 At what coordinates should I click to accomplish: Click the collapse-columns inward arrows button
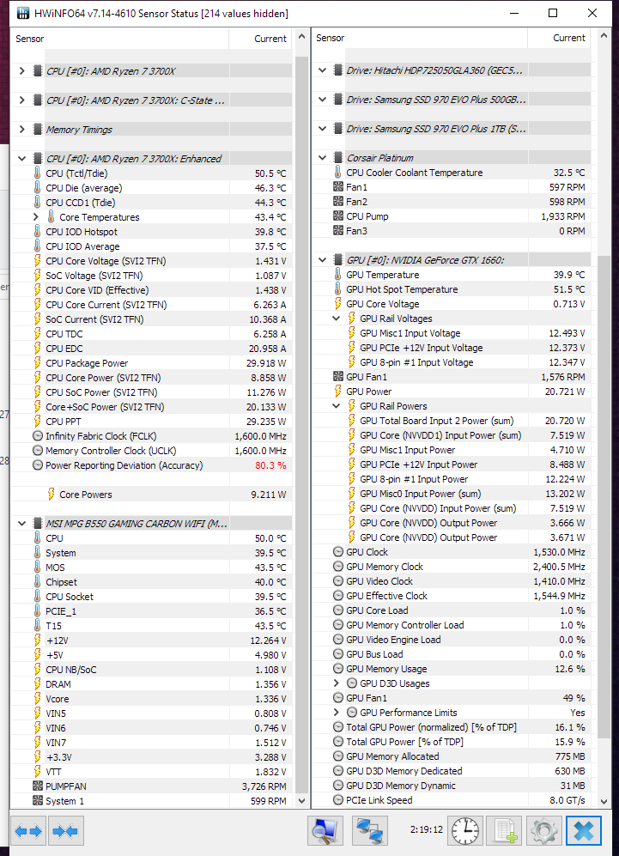(x=66, y=831)
